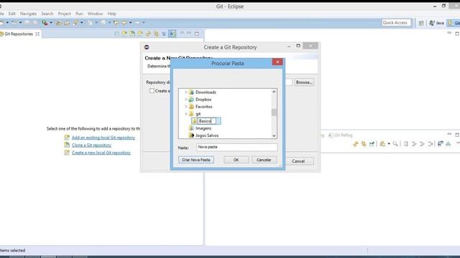Open the Project menu

click(64, 14)
